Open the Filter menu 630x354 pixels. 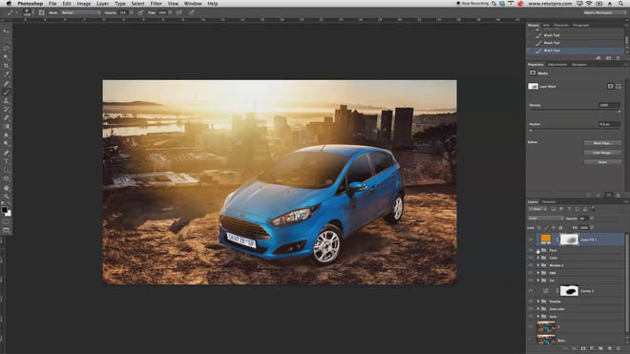tap(156, 4)
